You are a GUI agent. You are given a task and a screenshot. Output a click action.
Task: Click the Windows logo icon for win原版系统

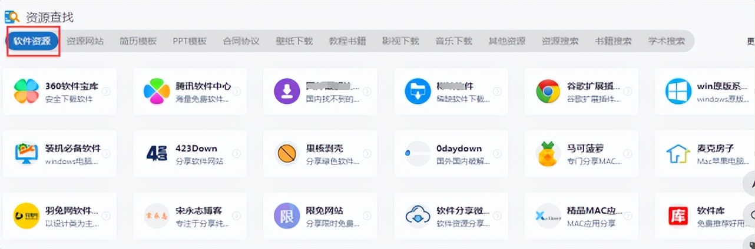(678, 91)
